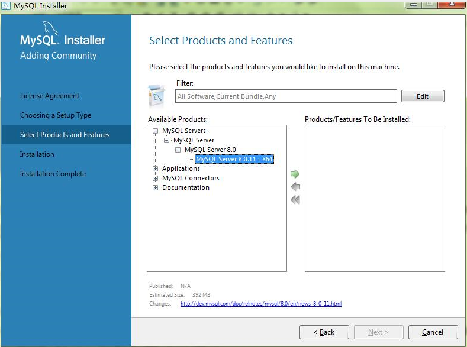Screen dimensions: 467x347
Task: Click the MySQL dolphin logo in sidebar
Action: point(50,28)
